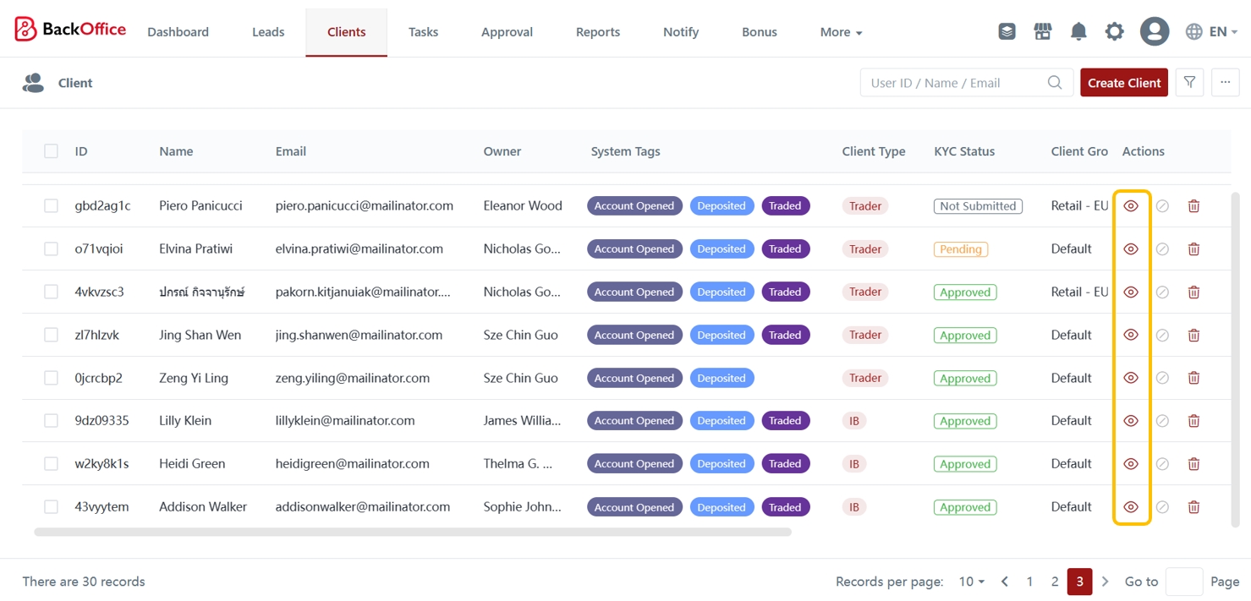Screen dimensions: 1251x601
Task: Open Records per page dropdown
Action: point(971,582)
